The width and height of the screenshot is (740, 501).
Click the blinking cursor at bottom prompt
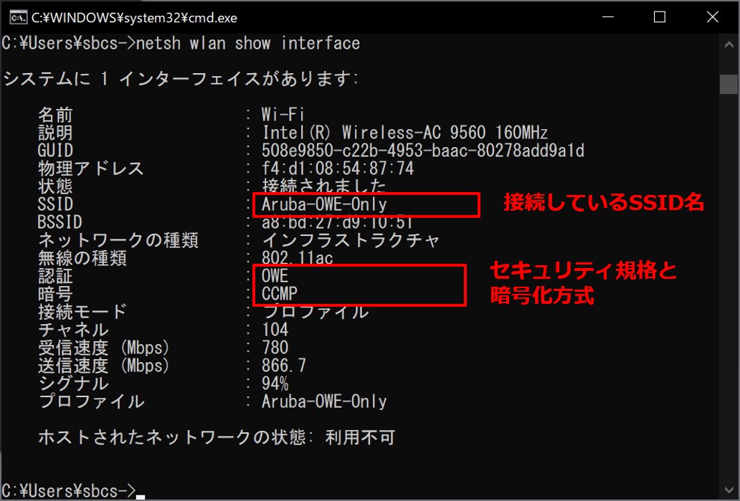(x=140, y=496)
